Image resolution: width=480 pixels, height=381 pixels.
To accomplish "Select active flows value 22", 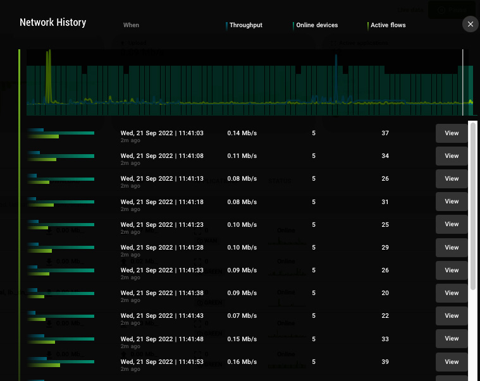I will [x=385, y=315].
